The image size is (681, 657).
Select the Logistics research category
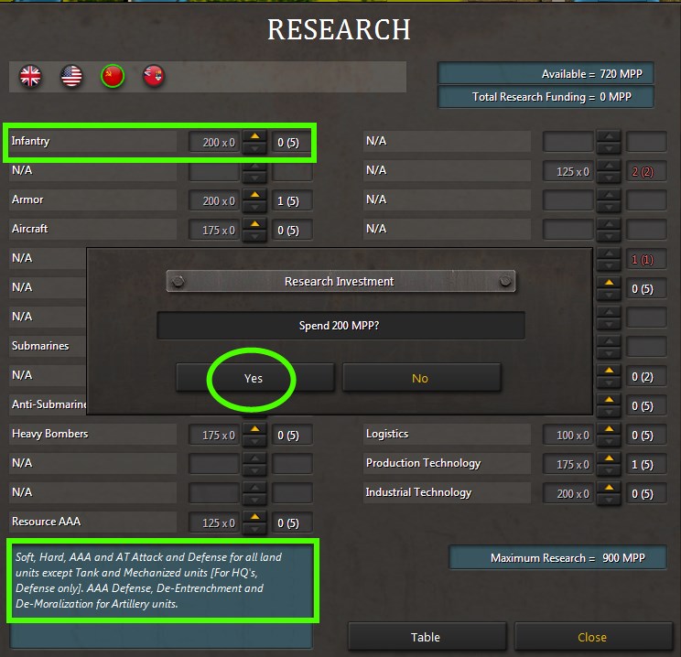click(447, 434)
